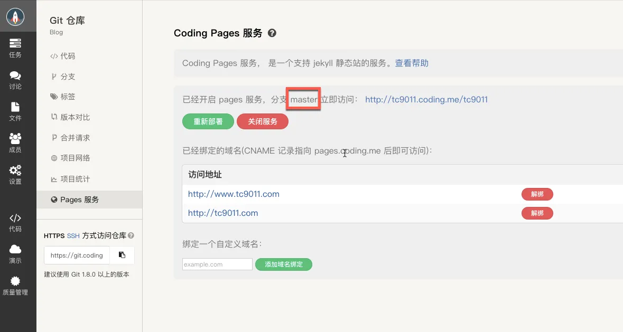Image resolution: width=623 pixels, height=332 pixels.
Task: Open the 质量管理 quality management icon
Action: 15,286
